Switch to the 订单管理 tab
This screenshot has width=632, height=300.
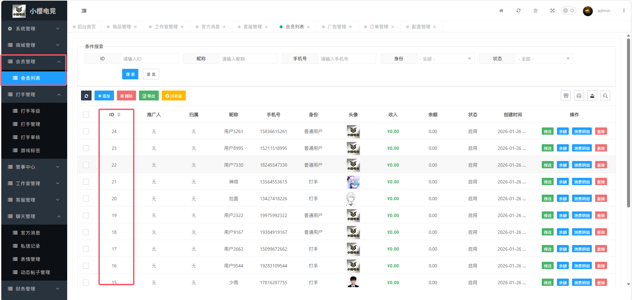[379, 27]
